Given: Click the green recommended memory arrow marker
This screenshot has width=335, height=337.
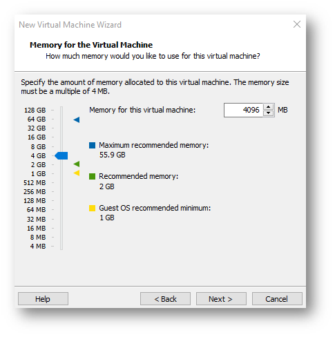Looking at the screenshot, I should 77,164.
